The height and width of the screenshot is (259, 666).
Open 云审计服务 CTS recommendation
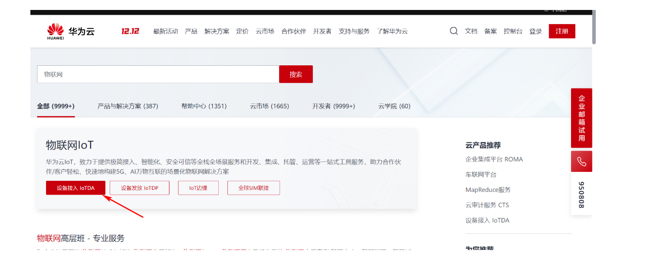tap(487, 205)
